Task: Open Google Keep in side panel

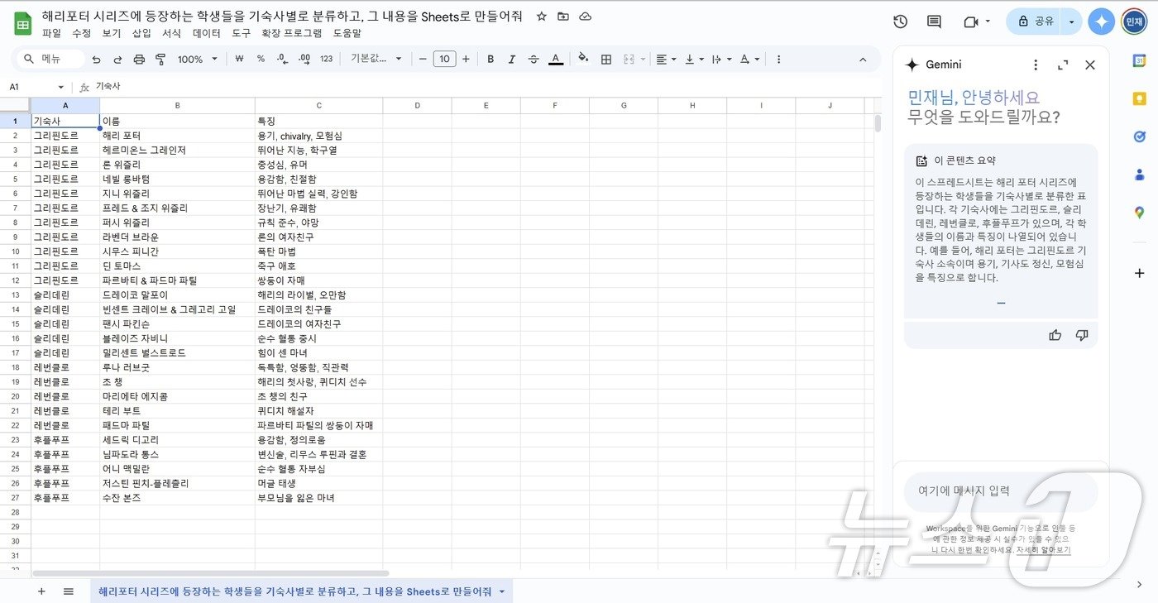Action: click(1140, 98)
